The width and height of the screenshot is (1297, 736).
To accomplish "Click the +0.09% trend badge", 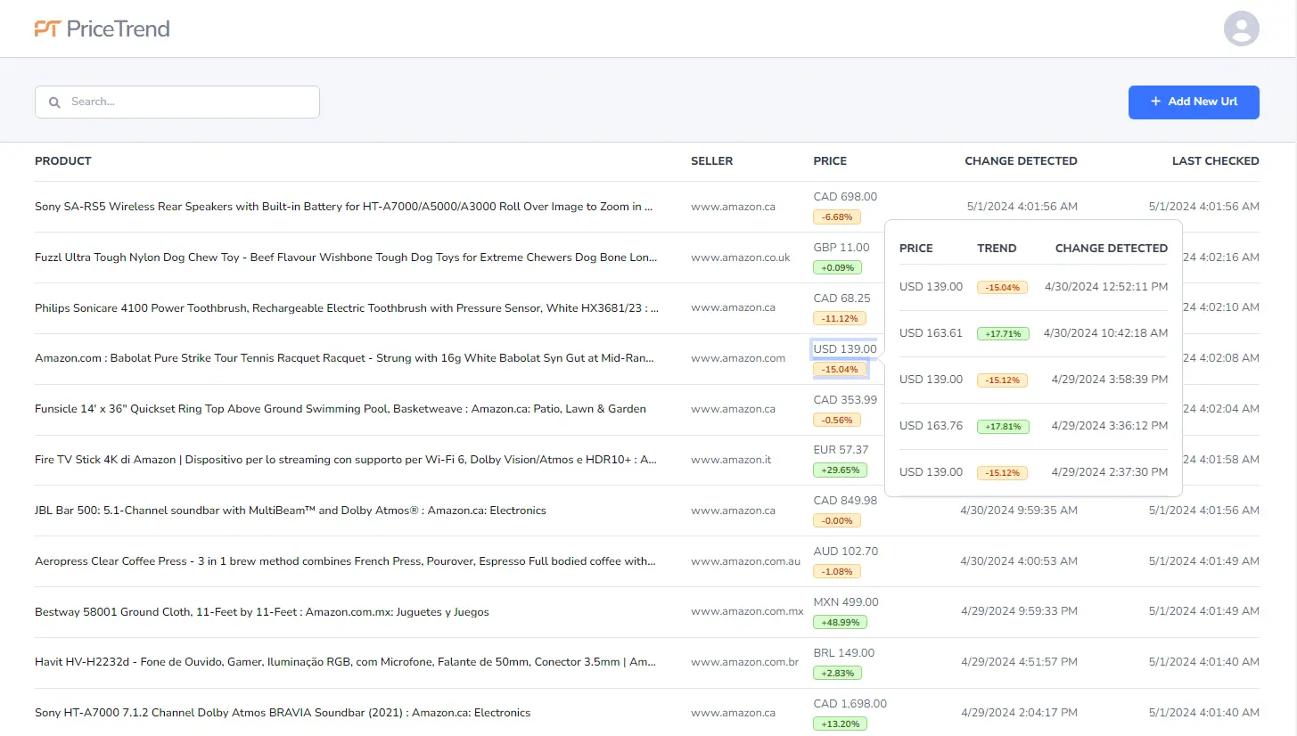I will click(837, 267).
